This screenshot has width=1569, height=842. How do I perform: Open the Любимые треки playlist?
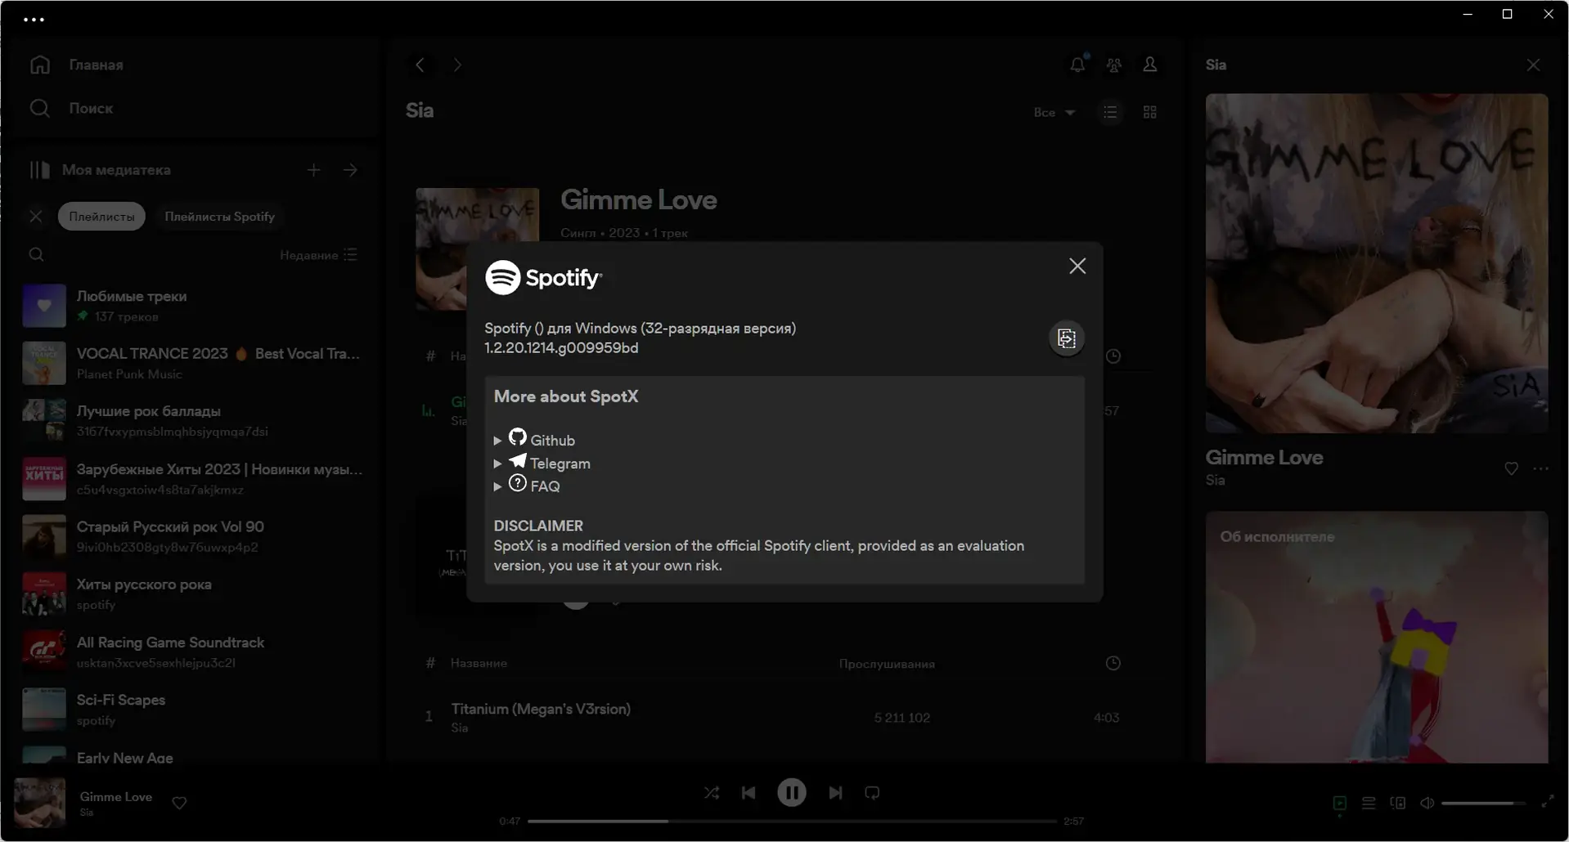point(193,306)
